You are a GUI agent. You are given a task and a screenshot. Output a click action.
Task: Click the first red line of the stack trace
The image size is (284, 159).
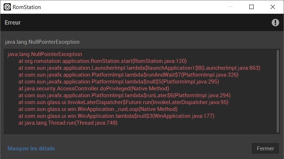point(45,54)
